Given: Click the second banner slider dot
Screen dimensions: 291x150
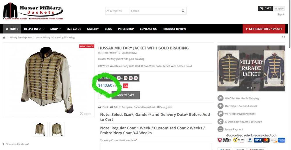Looking at the screenshot, I should (251, 88).
